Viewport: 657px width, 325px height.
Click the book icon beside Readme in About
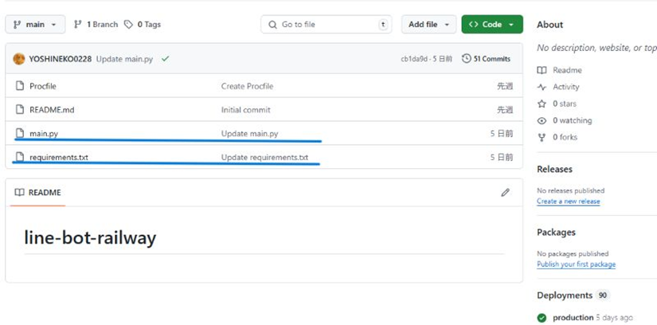pyautogui.click(x=542, y=70)
